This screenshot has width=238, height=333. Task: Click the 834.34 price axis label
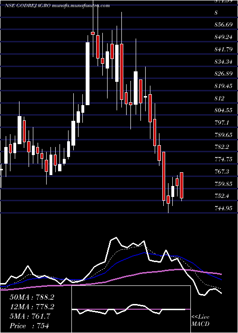coord(223,61)
